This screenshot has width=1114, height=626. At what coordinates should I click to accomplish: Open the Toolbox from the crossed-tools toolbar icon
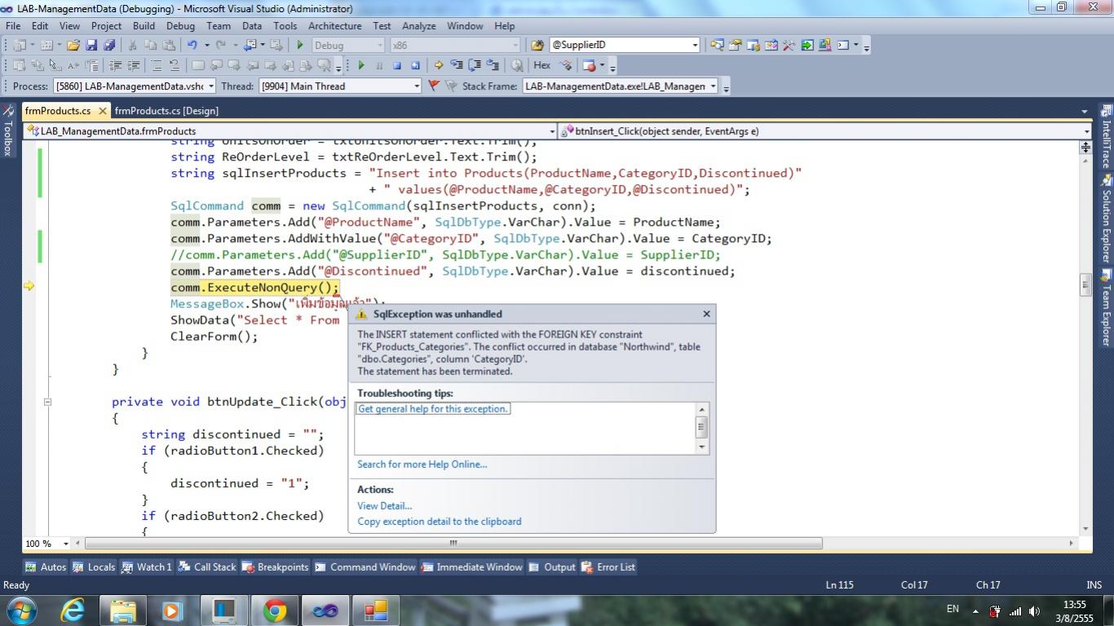click(x=789, y=46)
